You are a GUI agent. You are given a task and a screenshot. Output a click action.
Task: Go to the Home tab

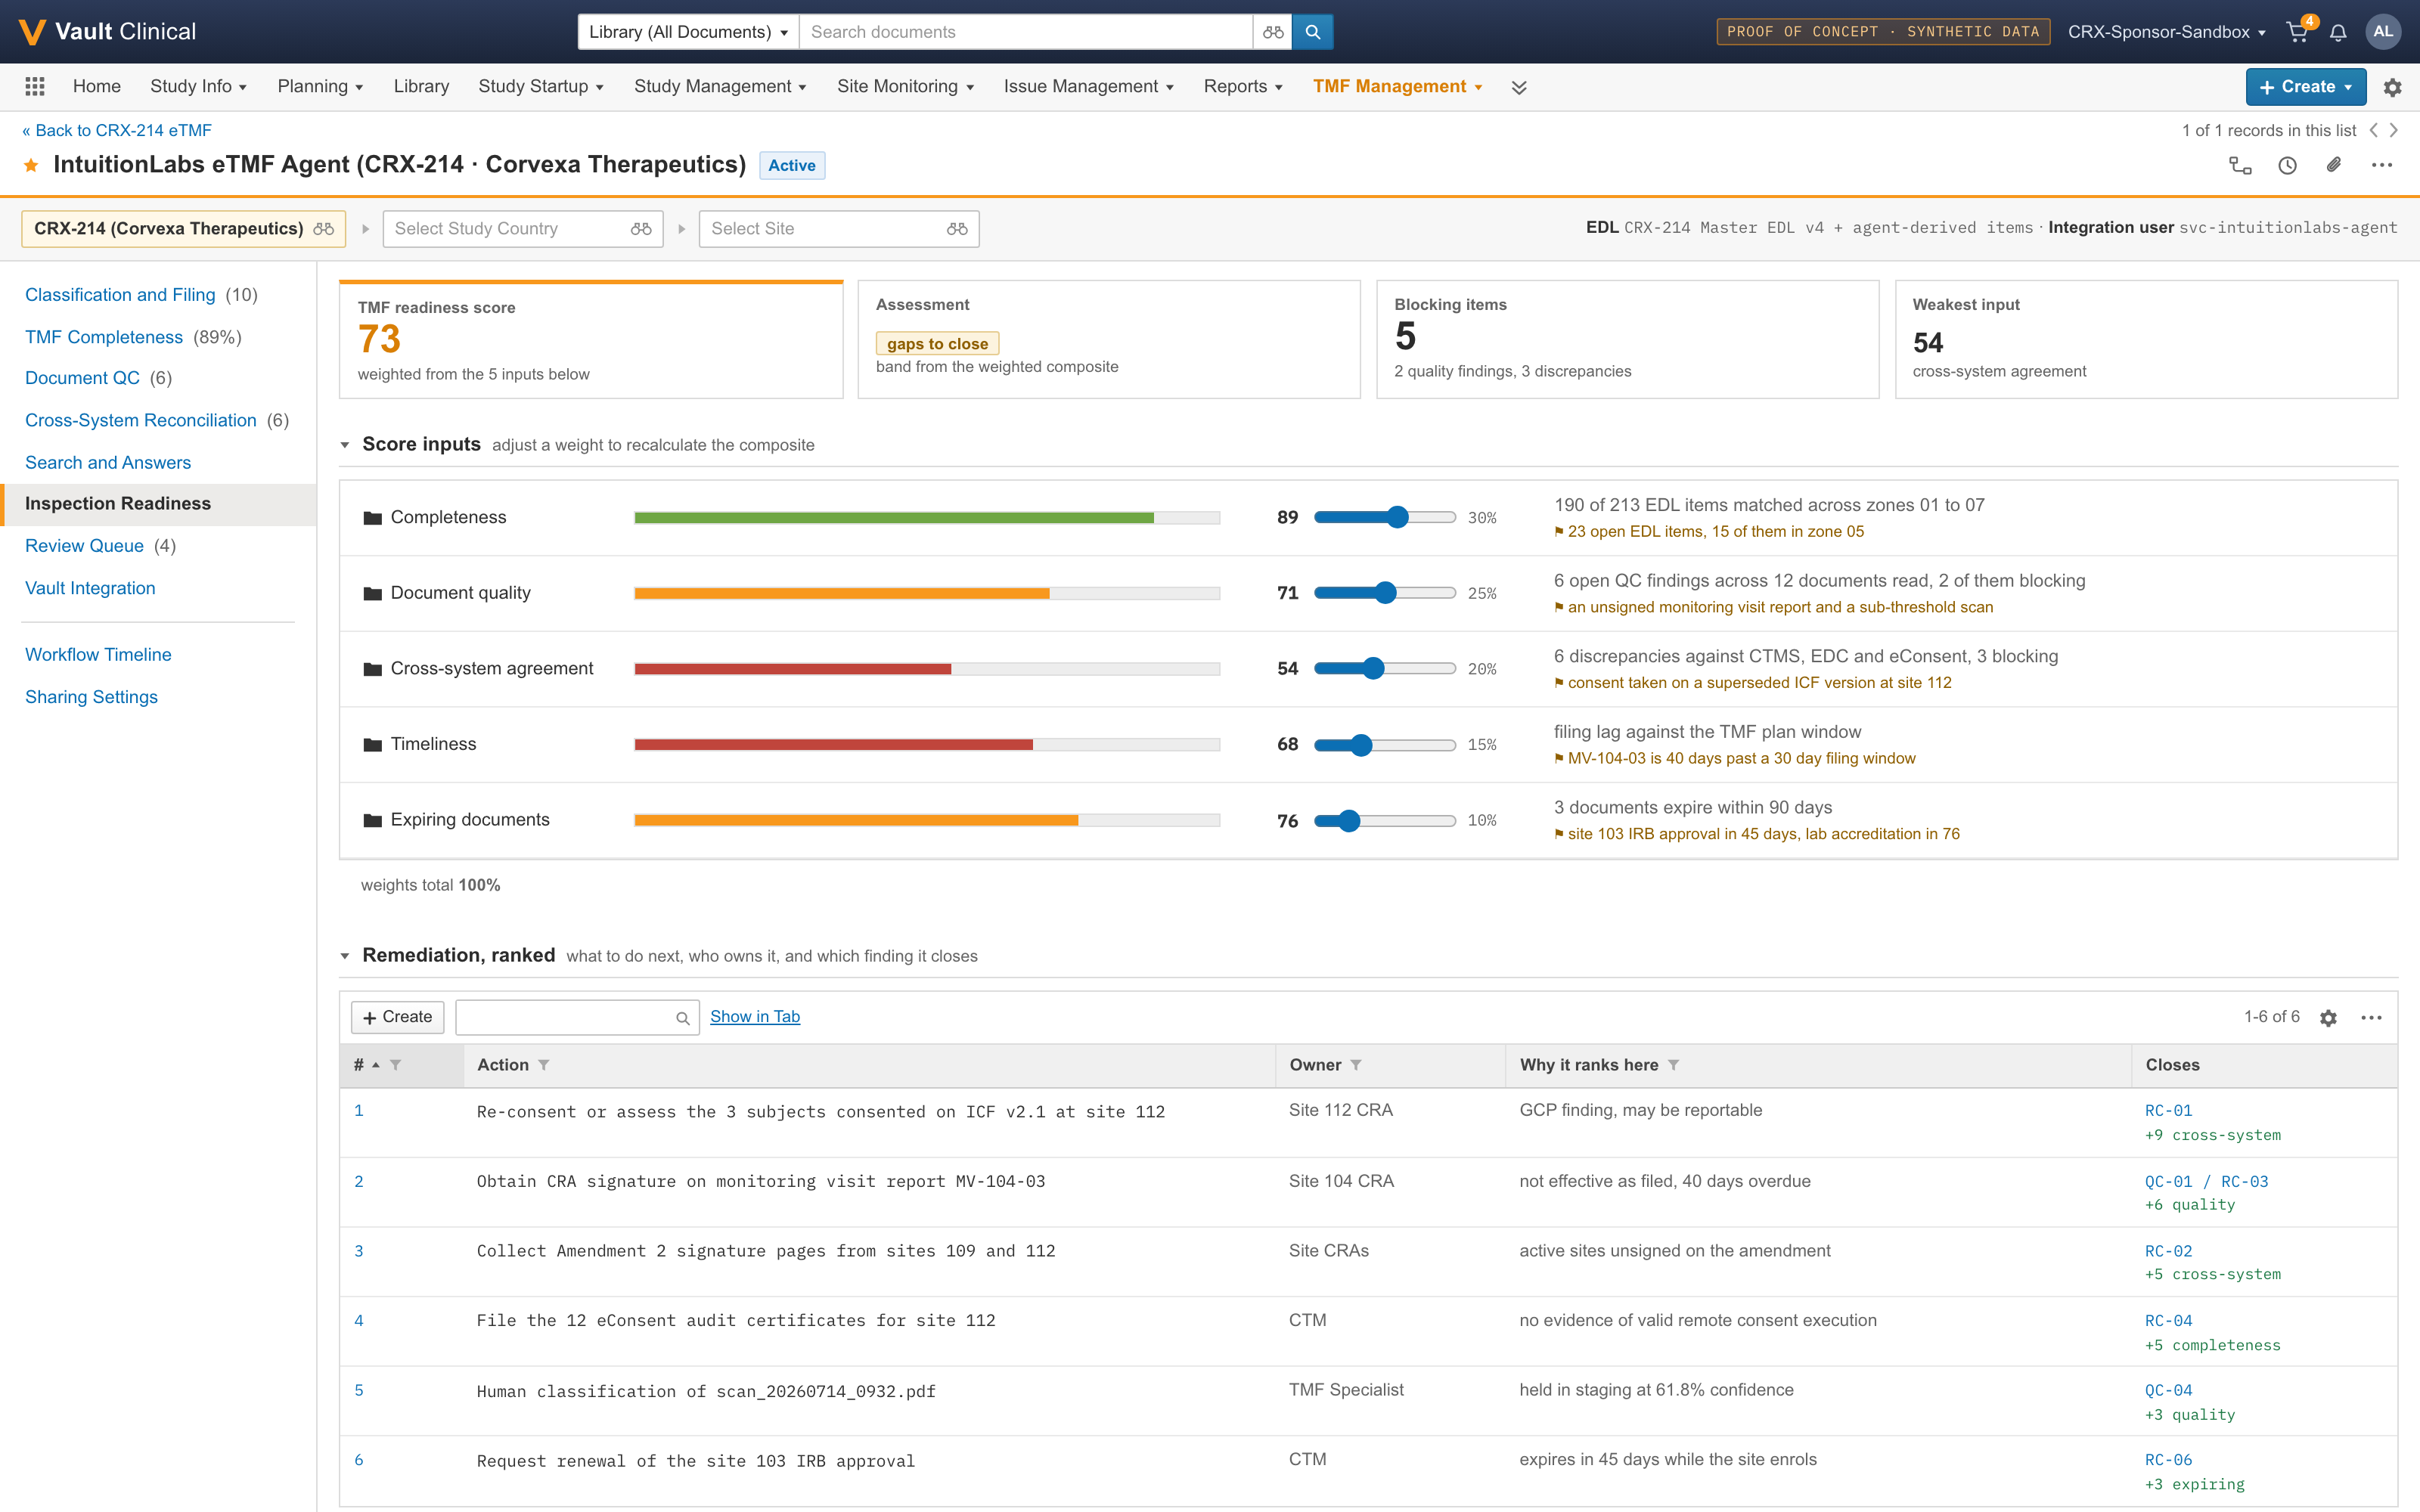(x=97, y=87)
